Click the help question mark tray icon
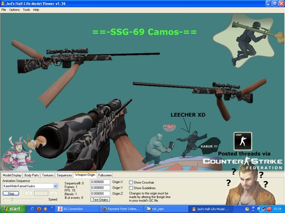 click(x=247, y=209)
